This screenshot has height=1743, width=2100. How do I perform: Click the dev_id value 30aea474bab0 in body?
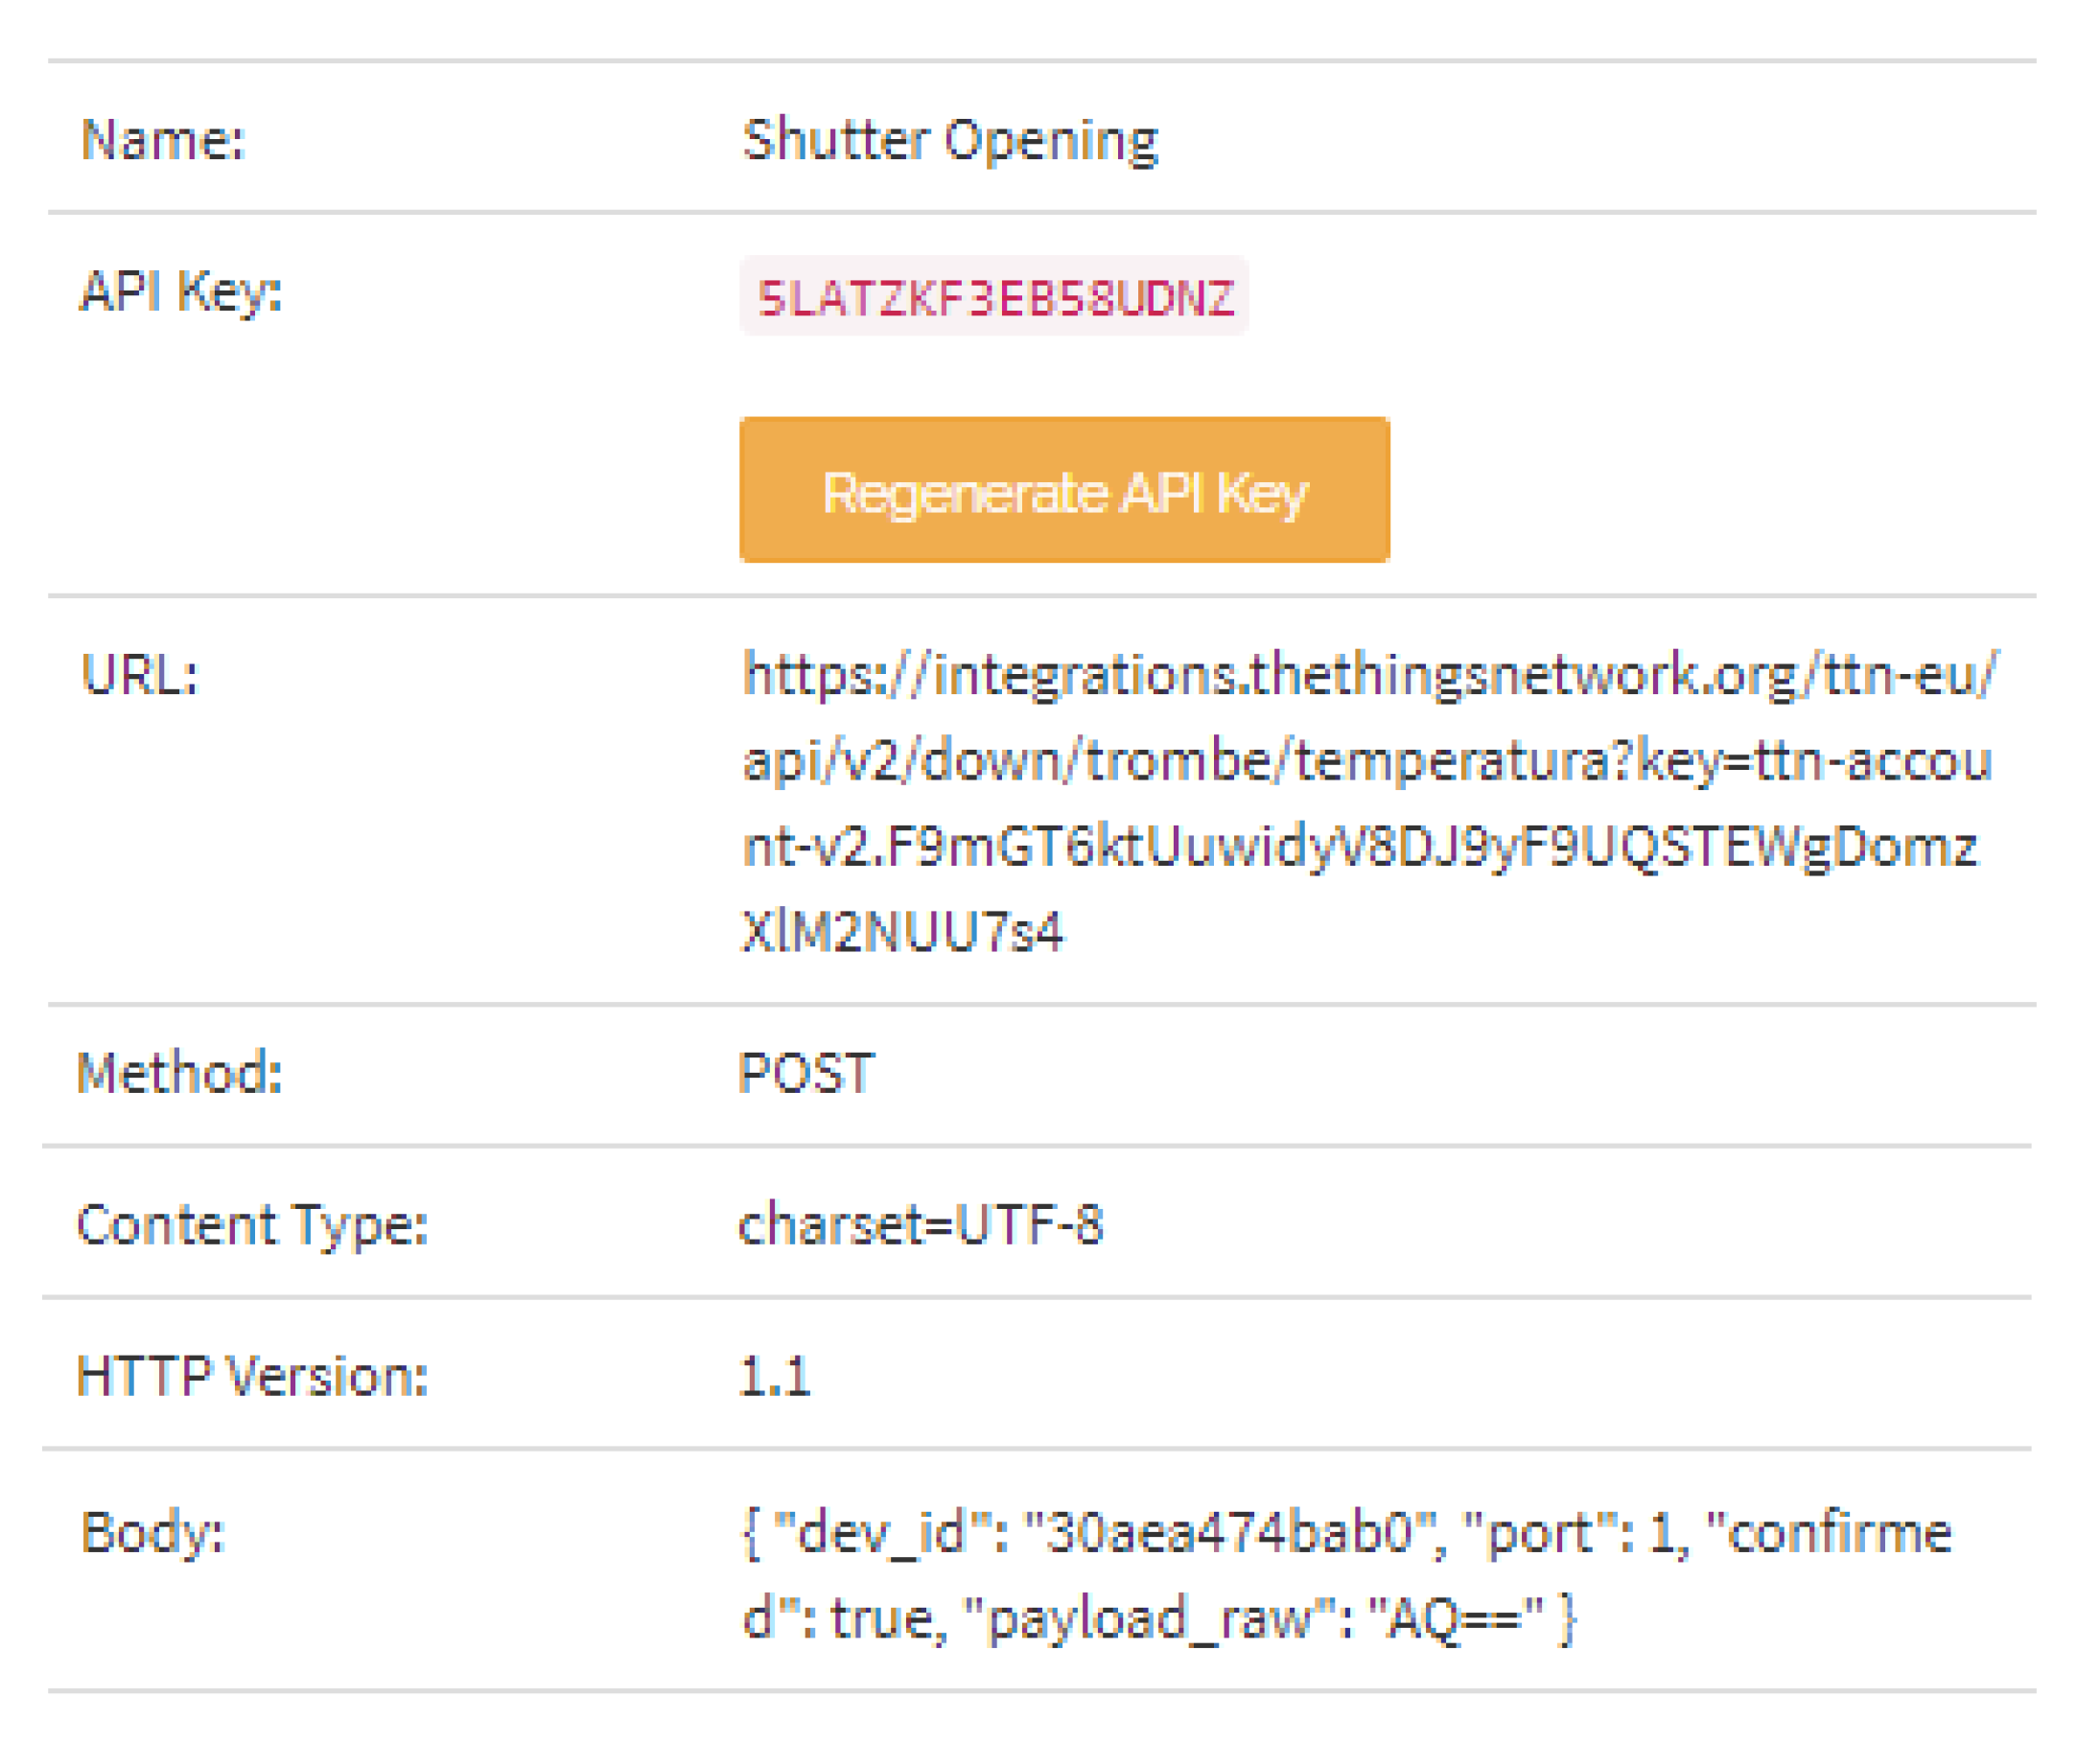coord(1229,1532)
